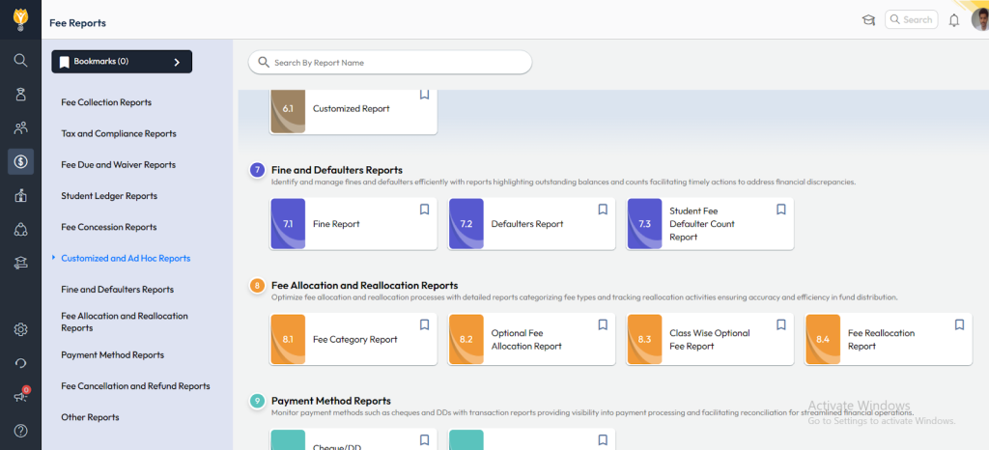Open Student Ledger Reports section
This screenshot has height=450, width=989.
pyautogui.click(x=109, y=196)
